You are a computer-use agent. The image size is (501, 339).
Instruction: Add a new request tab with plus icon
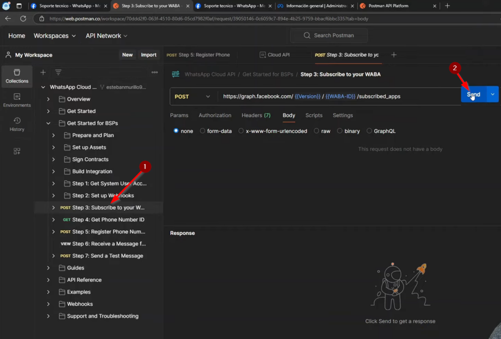(394, 55)
